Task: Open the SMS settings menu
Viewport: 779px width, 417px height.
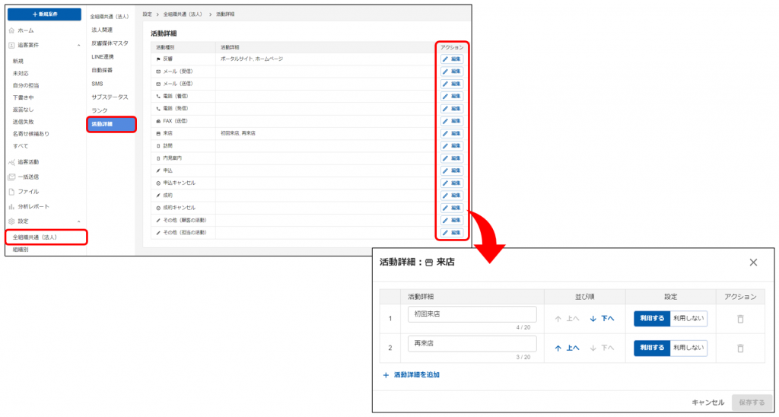Action: coord(97,84)
